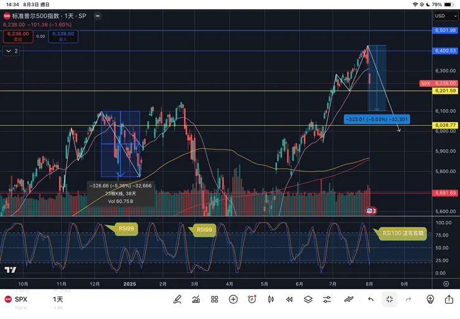Tap the 2025 label on time axis

click(130, 284)
